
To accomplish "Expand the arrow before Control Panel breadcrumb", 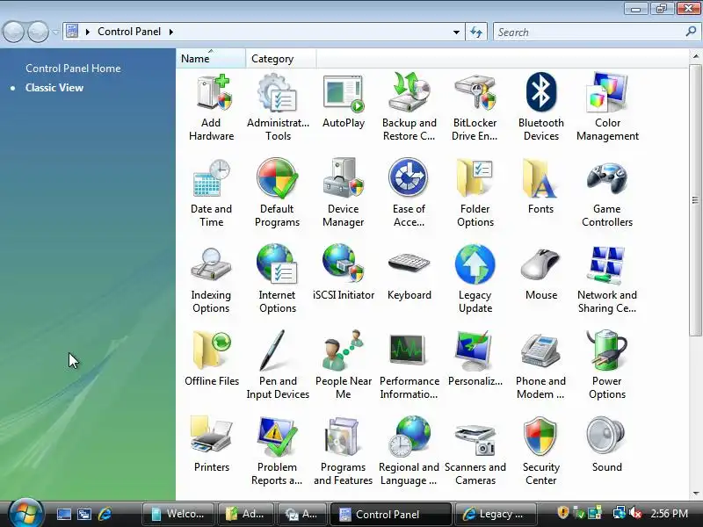I will 87,32.
